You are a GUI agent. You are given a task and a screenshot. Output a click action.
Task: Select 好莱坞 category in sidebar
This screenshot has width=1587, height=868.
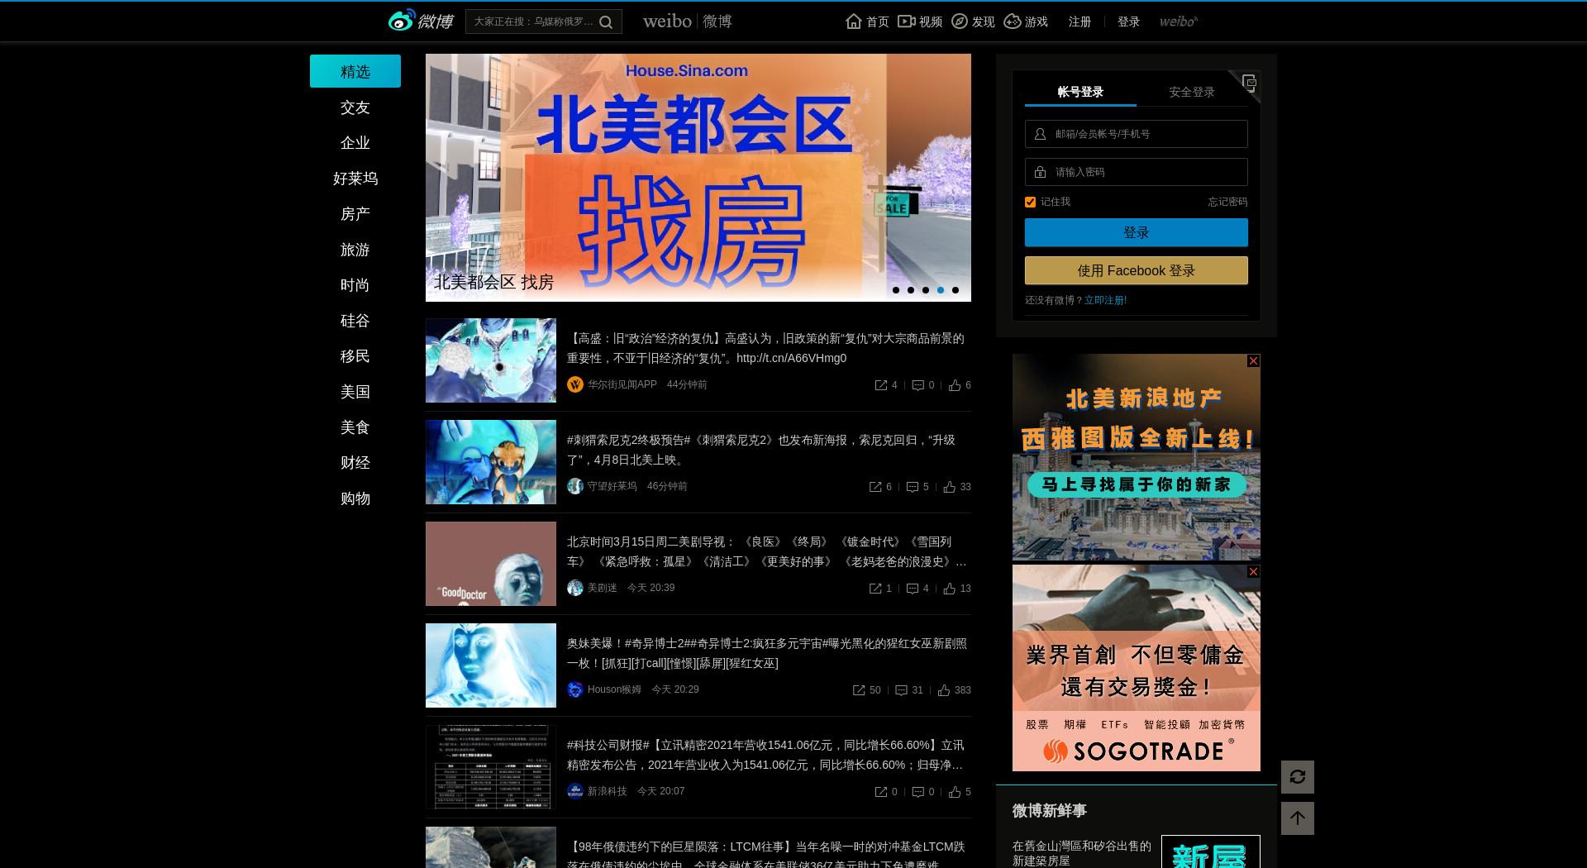click(355, 179)
